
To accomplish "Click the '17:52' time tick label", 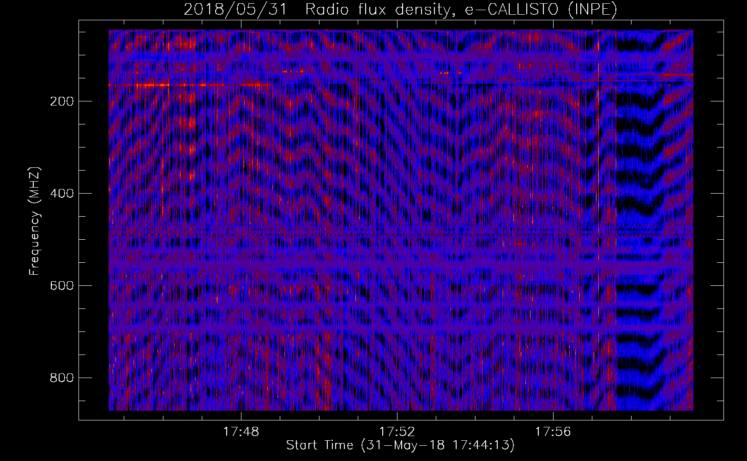I will [x=397, y=432].
